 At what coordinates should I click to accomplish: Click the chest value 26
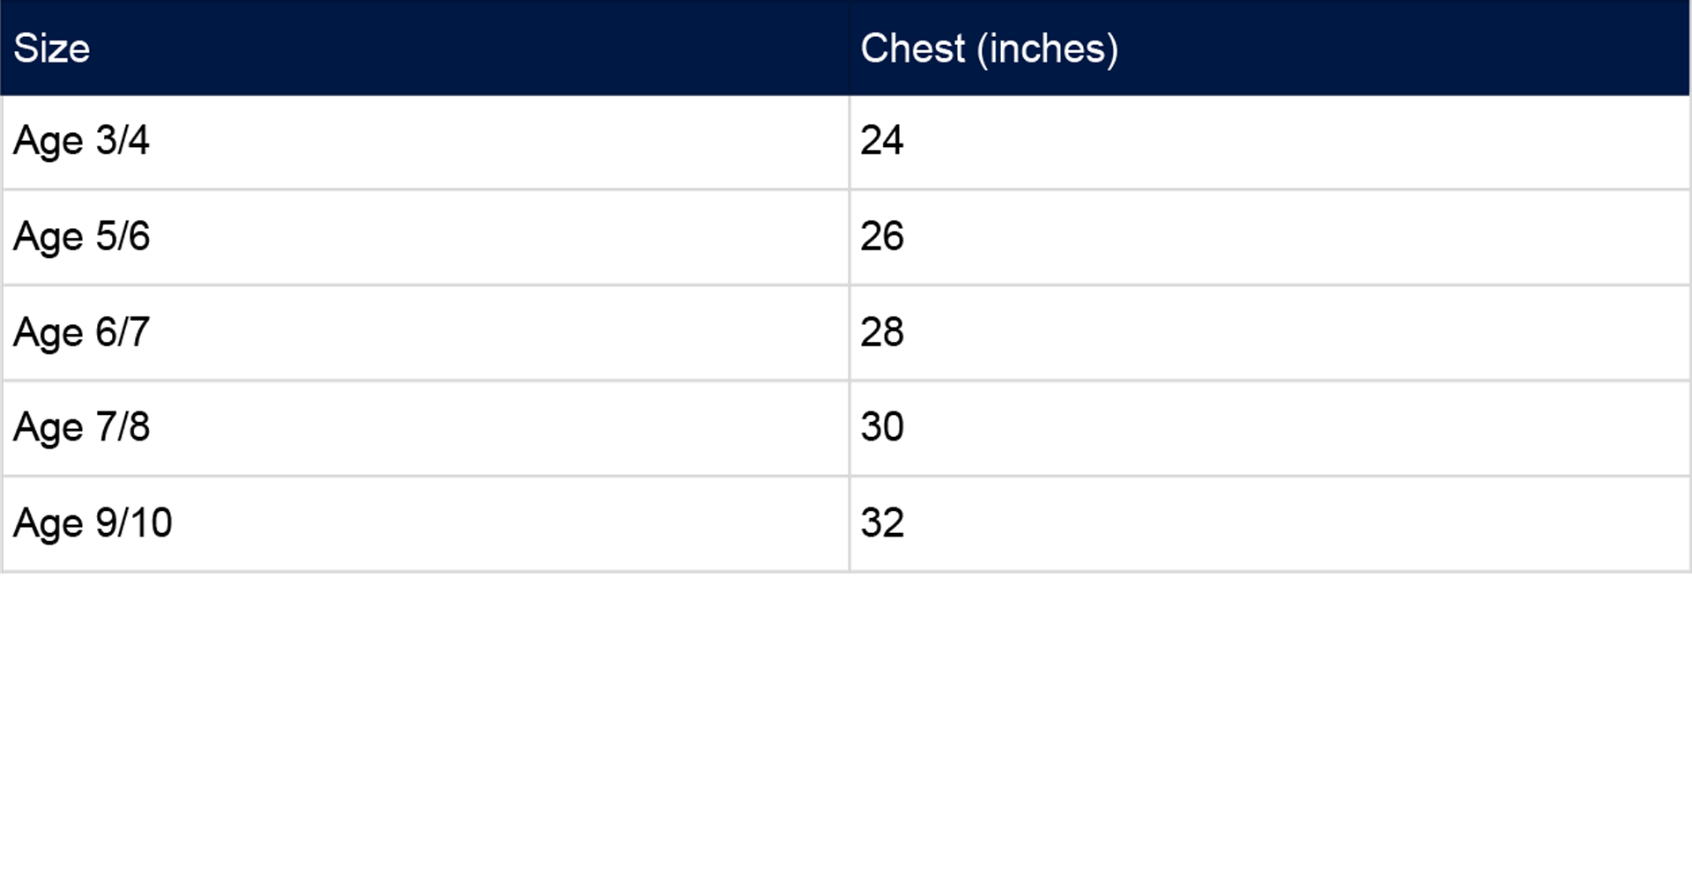[x=882, y=236]
